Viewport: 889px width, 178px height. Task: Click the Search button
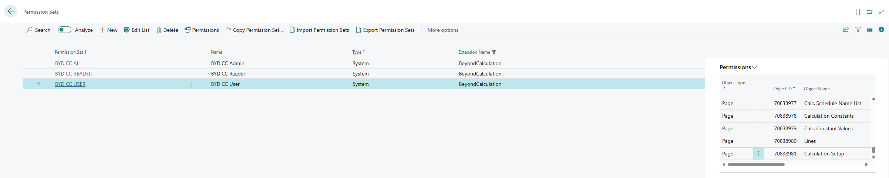pyautogui.click(x=38, y=30)
